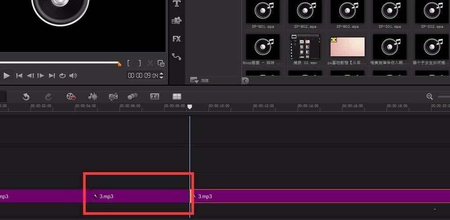Image resolution: width=450 pixels, height=220 pixels.
Task: Adjust the timecode using its up/down arrows
Action: (162, 76)
